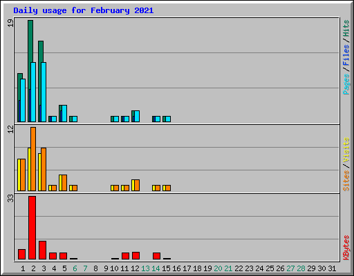This screenshot has height=276, width=354.
Task: Click the green weekend day label "28"
Action: click(x=301, y=268)
